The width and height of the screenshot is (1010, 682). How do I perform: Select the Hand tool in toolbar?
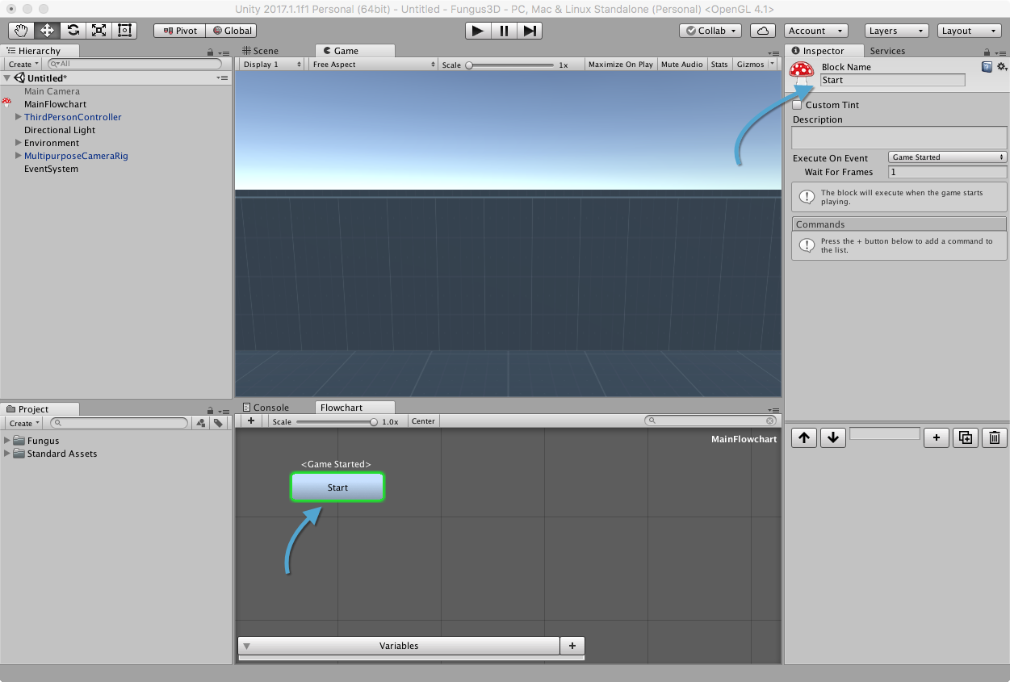tap(22, 31)
